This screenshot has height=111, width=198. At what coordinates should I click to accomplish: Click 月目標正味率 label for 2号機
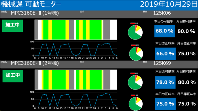tap(187, 94)
